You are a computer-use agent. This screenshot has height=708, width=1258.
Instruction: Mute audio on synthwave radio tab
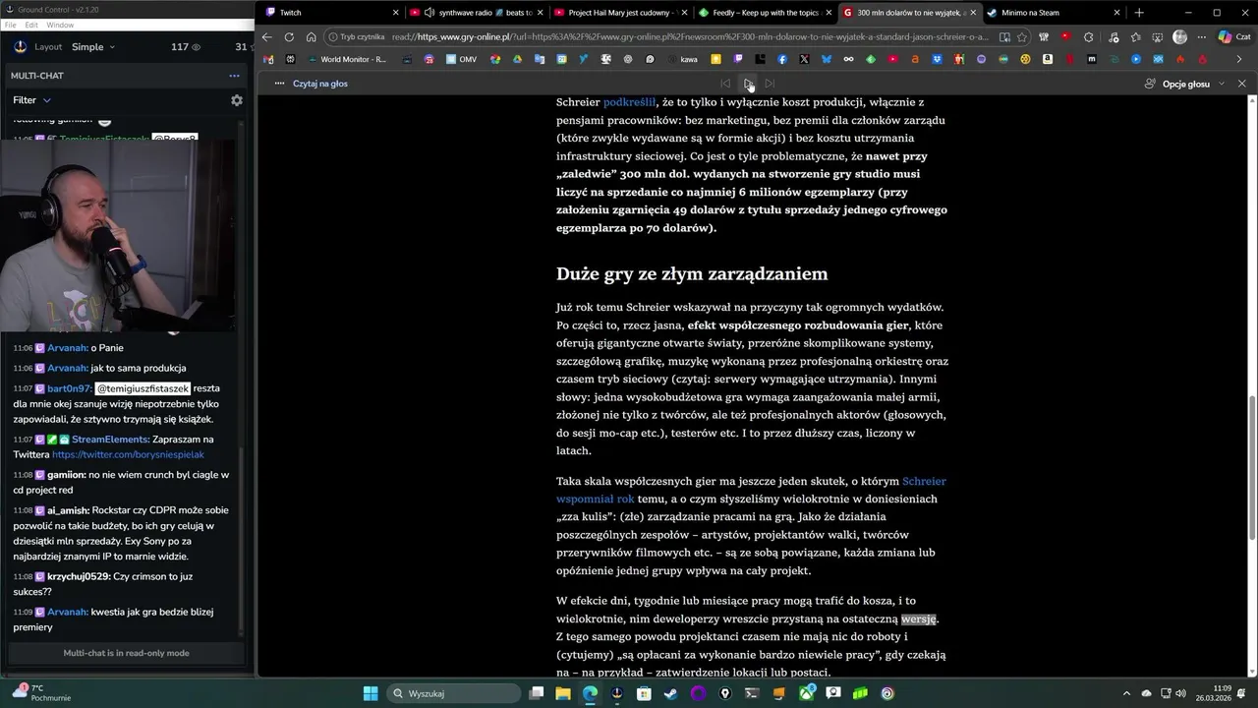(x=429, y=13)
